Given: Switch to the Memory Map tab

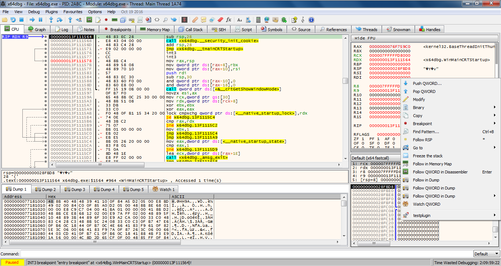Looking at the screenshot, I should (x=154, y=30).
